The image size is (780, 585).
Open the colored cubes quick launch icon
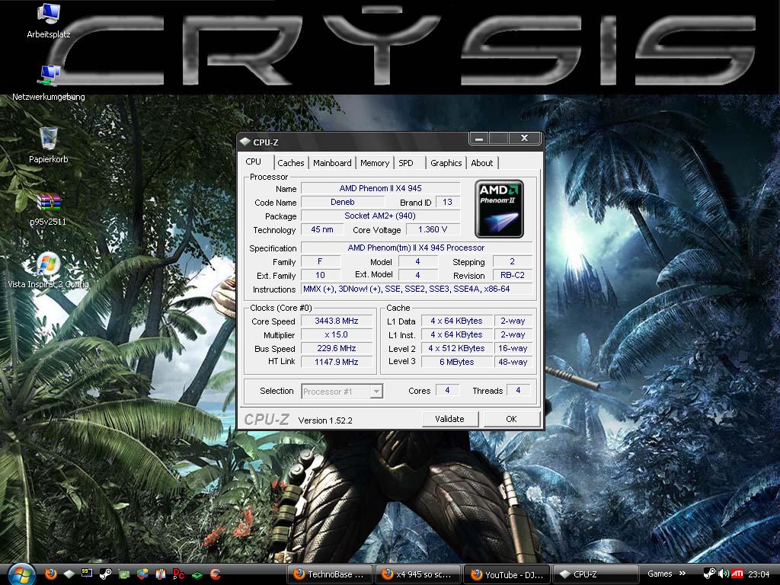[142, 574]
